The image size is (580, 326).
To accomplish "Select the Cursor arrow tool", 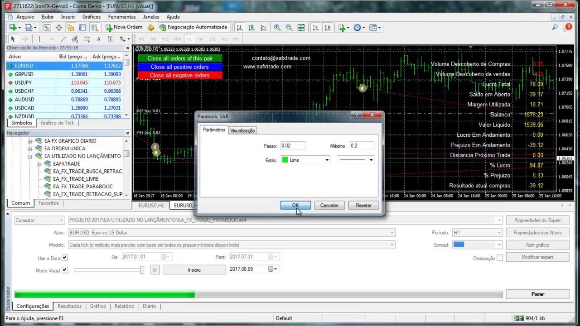I will (13, 39).
